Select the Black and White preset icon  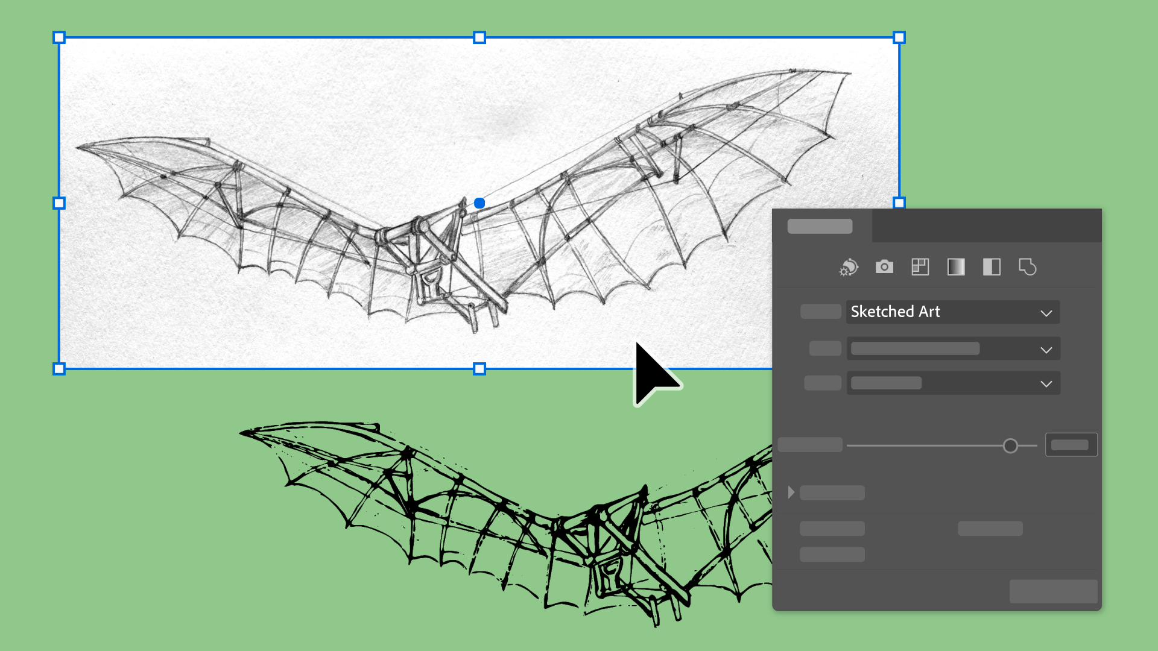click(992, 267)
